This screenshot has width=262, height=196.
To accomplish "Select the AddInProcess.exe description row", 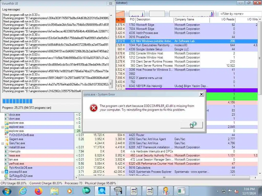I will 187,33.
